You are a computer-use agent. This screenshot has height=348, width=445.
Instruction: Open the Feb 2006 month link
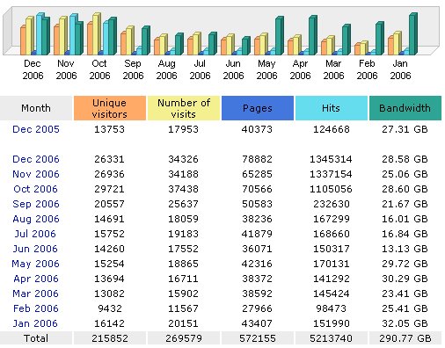tap(36, 308)
